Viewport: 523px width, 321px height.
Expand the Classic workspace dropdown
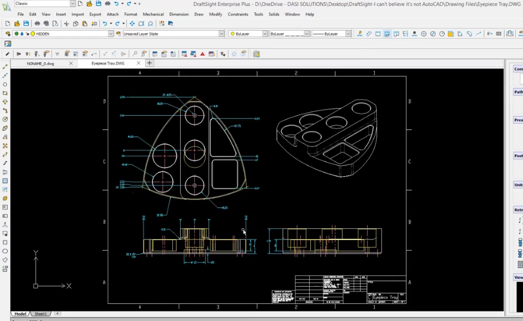(x=73, y=4)
